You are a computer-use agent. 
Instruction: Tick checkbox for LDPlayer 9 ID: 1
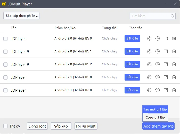coord(5,52)
